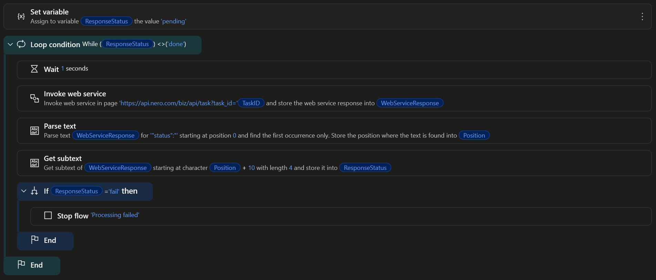Click the WebServiceResponse variable in Get subtext

click(x=117, y=168)
